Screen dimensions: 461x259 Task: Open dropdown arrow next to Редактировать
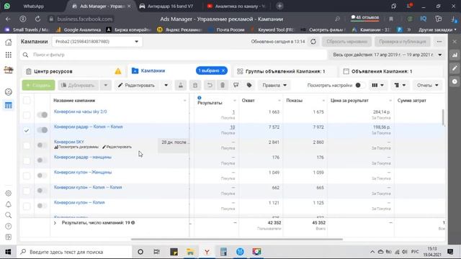click(x=166, y=85)
